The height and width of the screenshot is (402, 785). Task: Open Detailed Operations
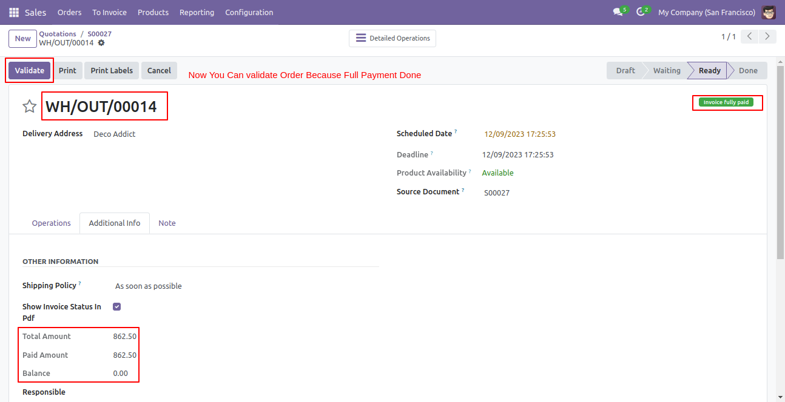(x=392, y=38)
